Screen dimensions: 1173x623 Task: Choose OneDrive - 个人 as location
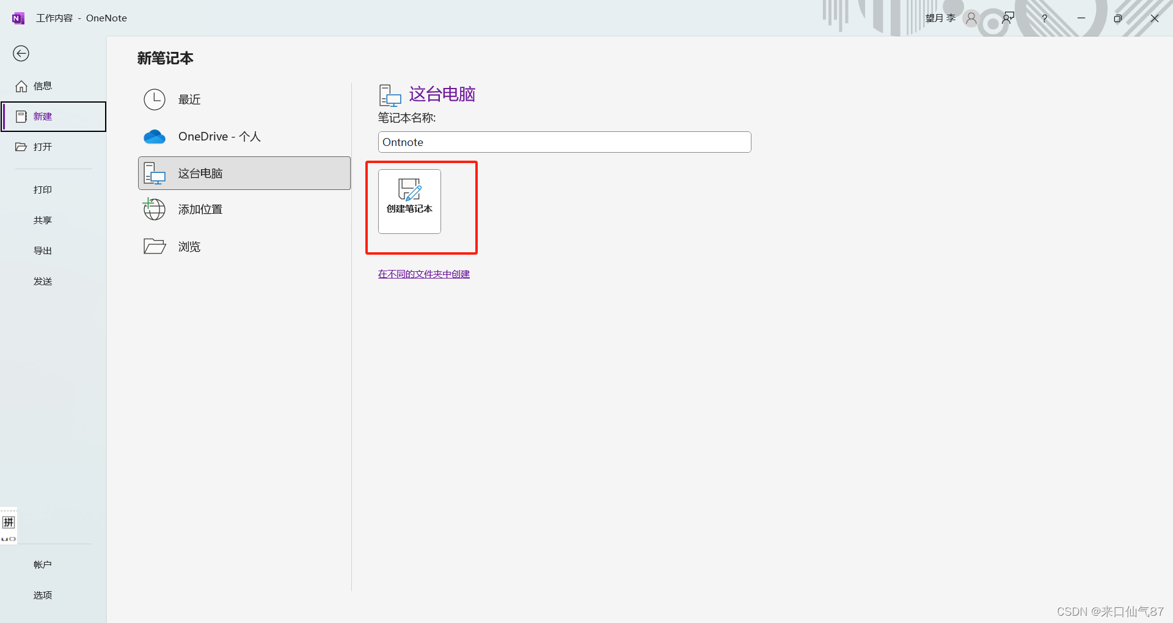[x=244, y=137]
